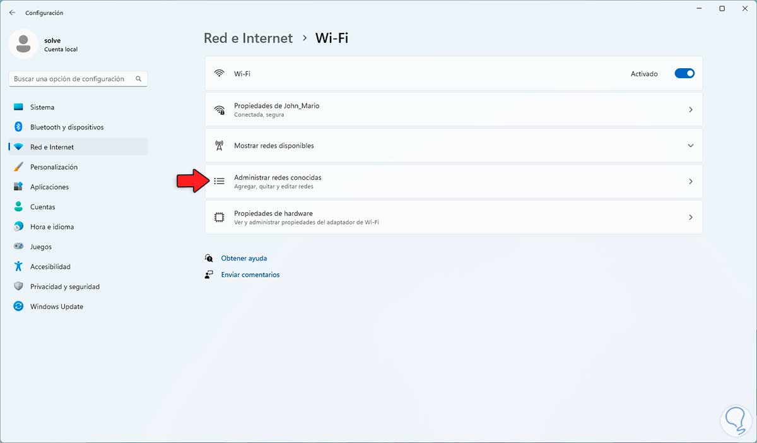The width and height of the screenshot is (757, 443).
Task: Click the Obtener ayuda help icon
Action: pyautogui.click(x=209, y=258)
